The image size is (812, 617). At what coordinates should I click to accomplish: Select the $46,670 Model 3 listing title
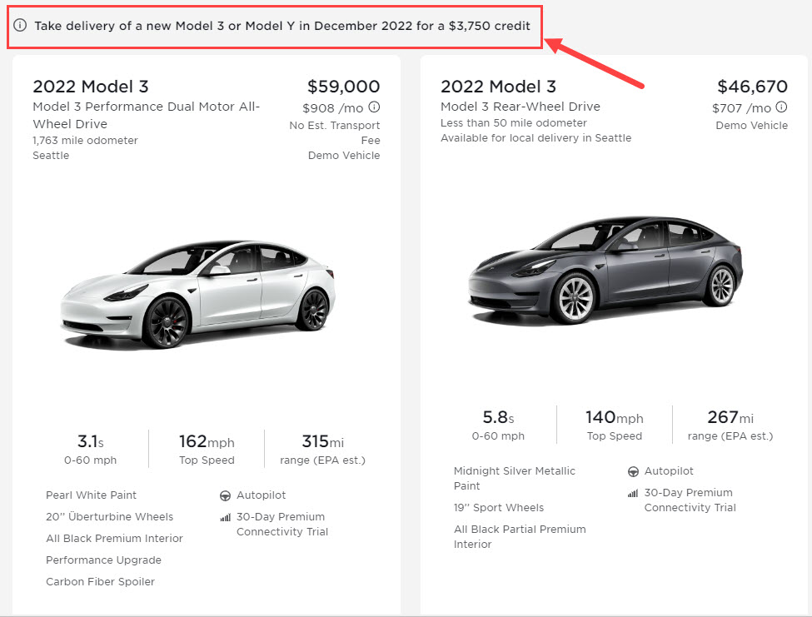pyautogui.click(x=499, y=87)
